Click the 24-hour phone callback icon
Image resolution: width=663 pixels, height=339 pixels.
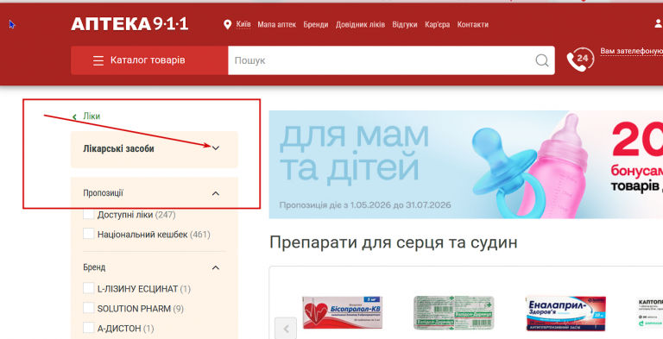point(580,60)
